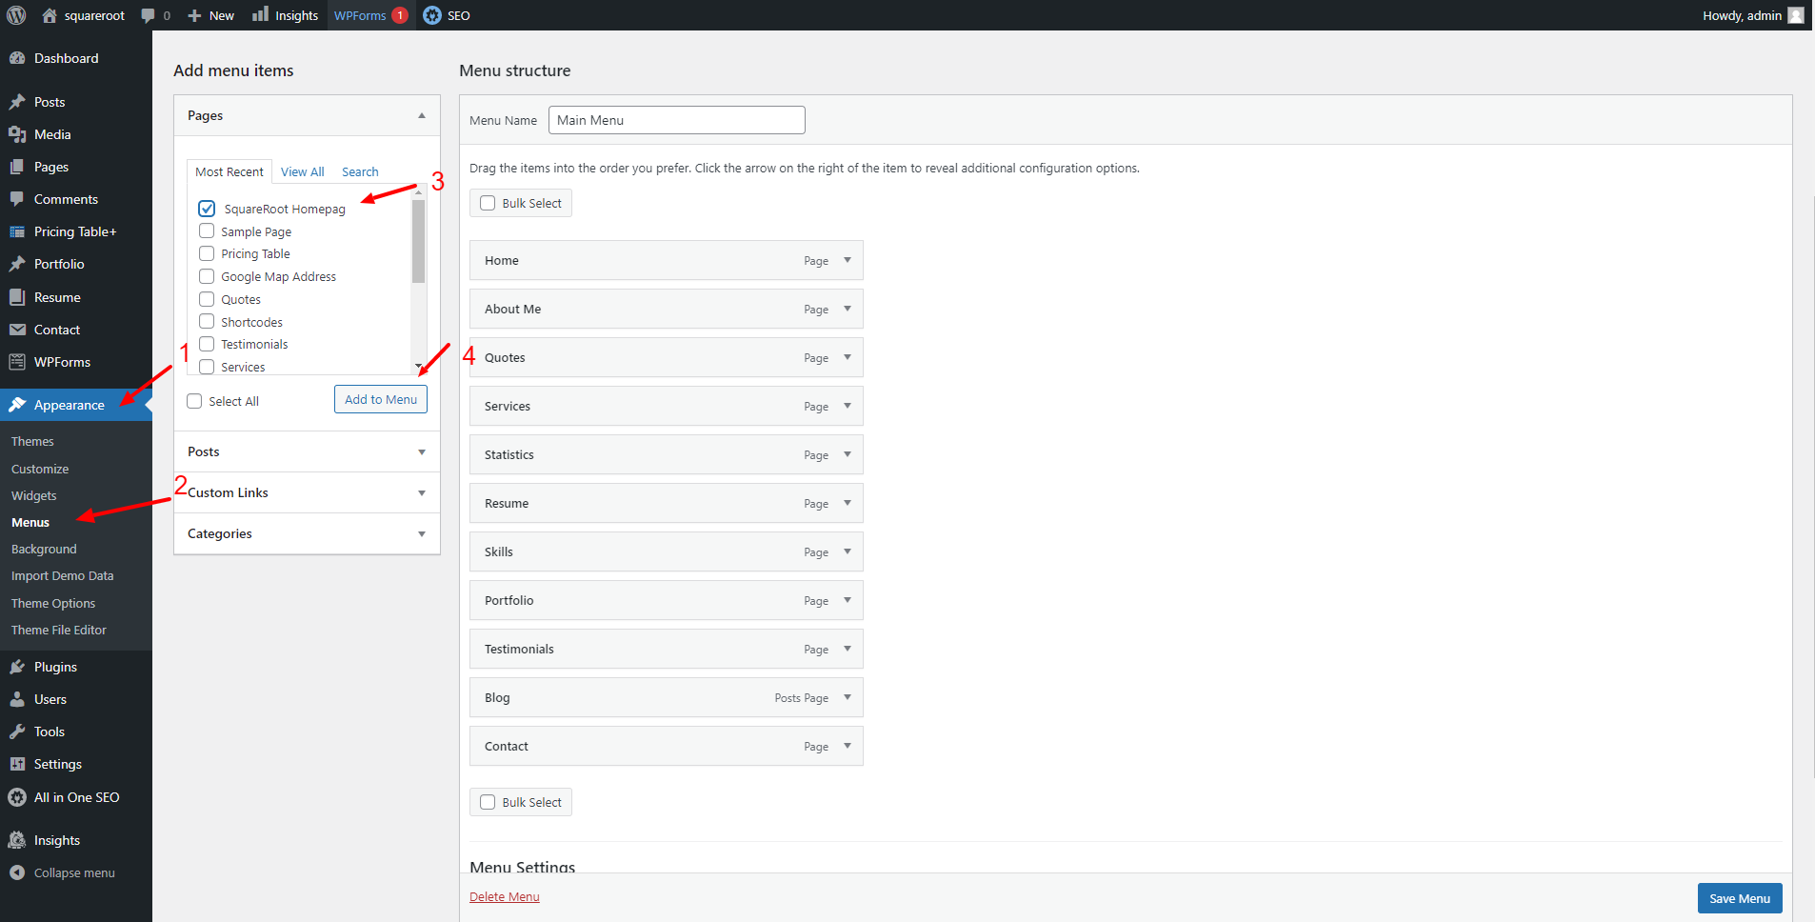This screenshot has height=922, width=1815.
Task: Check the Testimonials page checkbox
Action: pyautogui.click(x=207, y=344)
